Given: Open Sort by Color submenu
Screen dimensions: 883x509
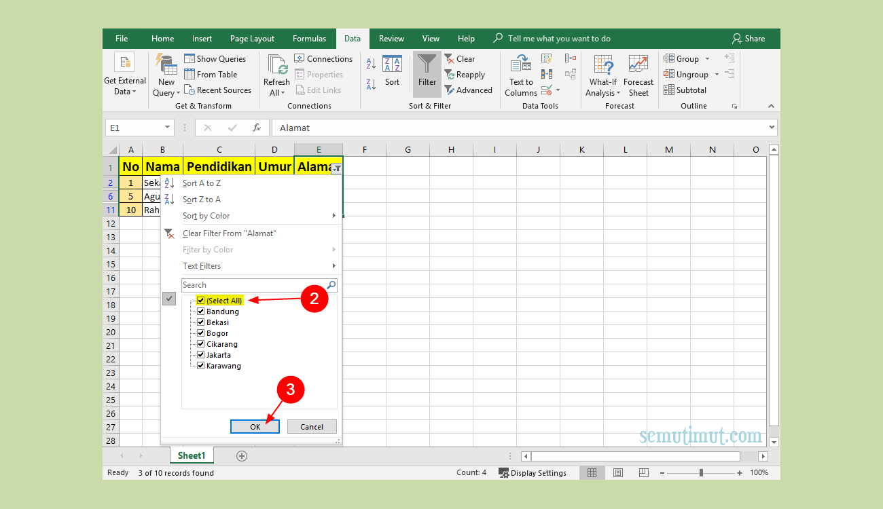Looking at the screenshot, I should [x=251, y=216].
